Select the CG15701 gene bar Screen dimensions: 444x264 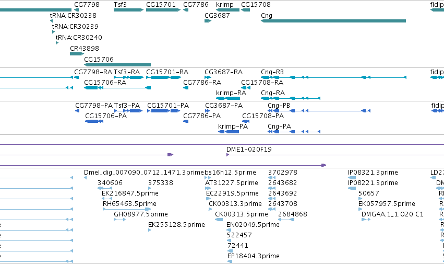163,10
